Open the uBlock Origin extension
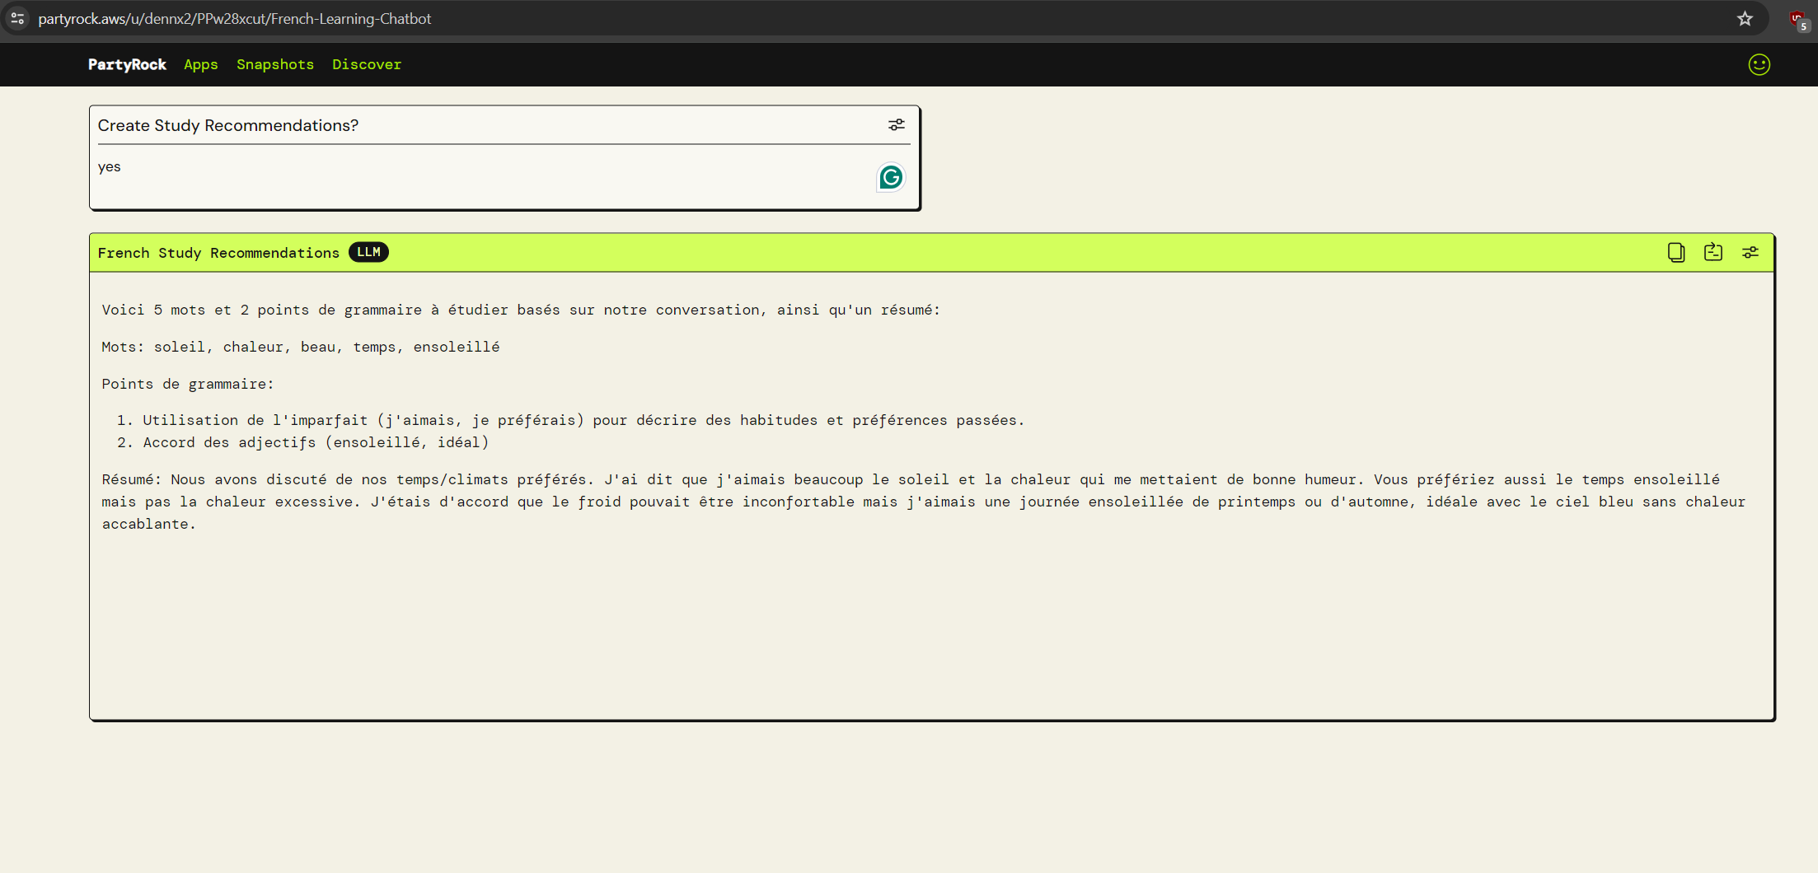The width and height of the screenshot is (1818, 873). click(1797, 18)
